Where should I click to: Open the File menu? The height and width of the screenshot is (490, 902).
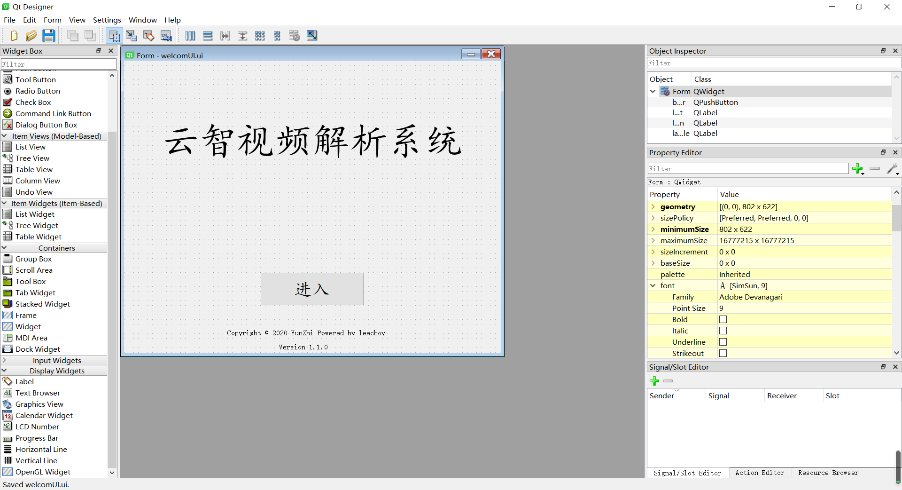pyautogui.click(x=9, y=20)
